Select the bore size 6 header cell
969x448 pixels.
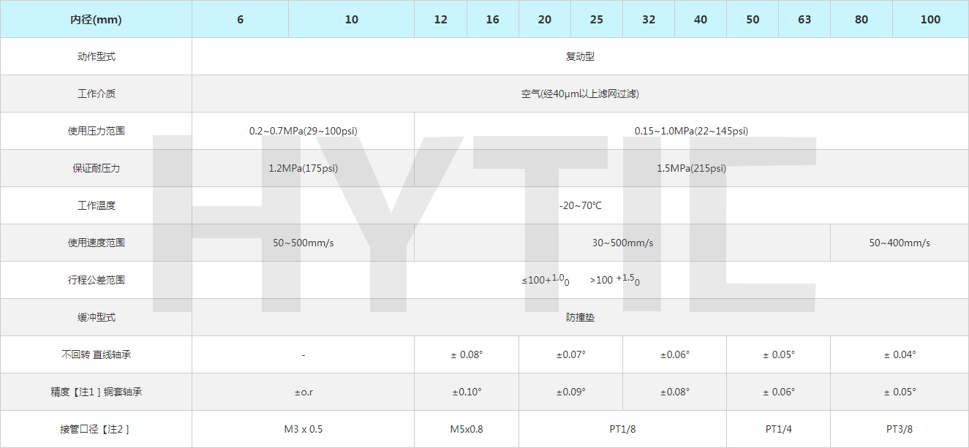coord(241,19)
